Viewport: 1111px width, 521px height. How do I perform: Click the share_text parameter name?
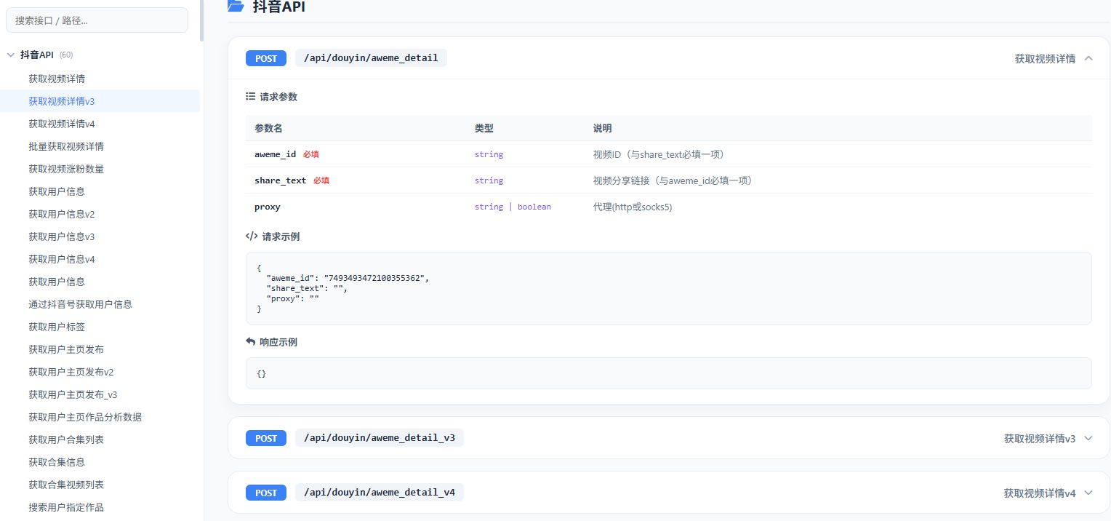pos(280,180)
